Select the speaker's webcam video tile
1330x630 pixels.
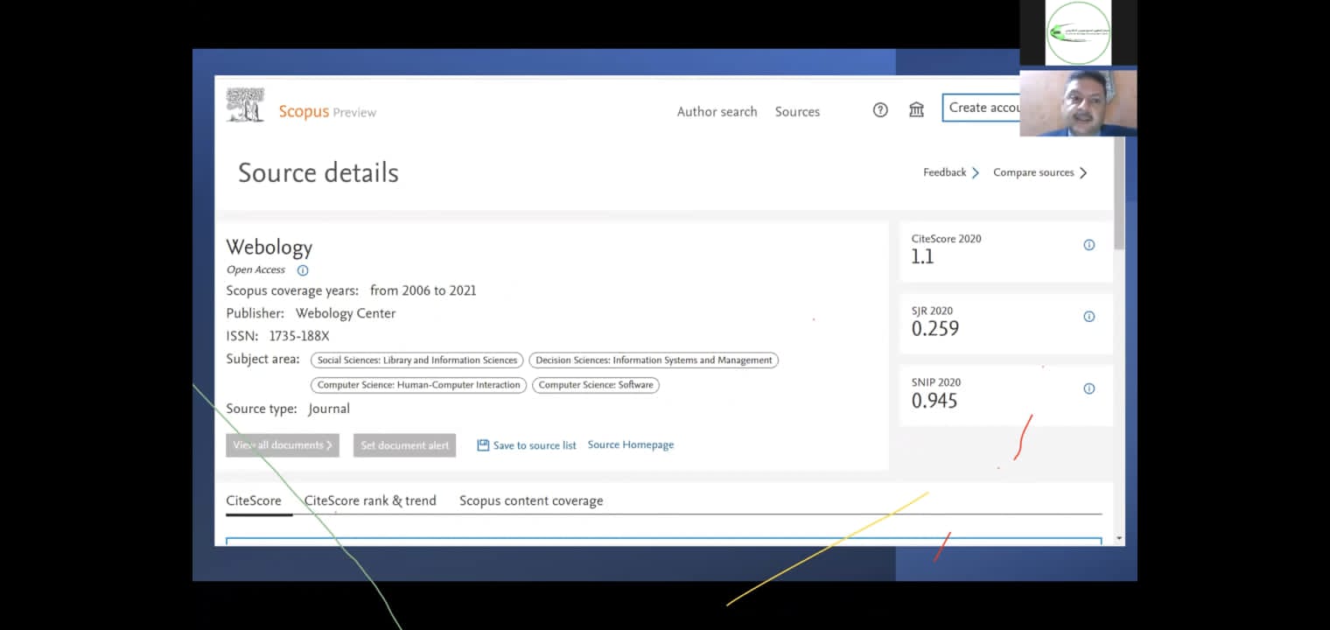coord(1078,103)
